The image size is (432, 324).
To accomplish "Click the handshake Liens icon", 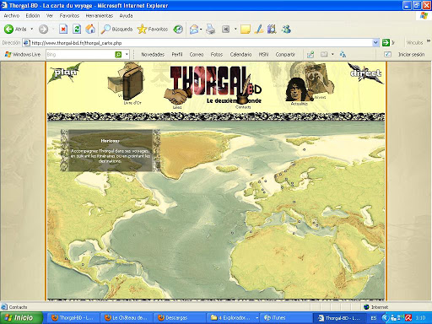I will click(x=176, y=96).
